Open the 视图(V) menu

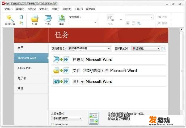[x=32, y=9]
